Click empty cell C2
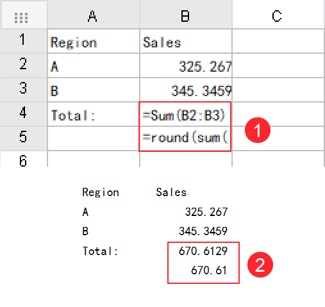Image resolution: width=325 pixels, height=307 pixels. (278, 65)
